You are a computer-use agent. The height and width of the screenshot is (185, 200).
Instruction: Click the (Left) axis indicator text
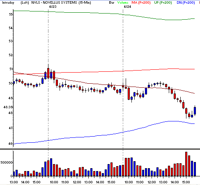25,2
